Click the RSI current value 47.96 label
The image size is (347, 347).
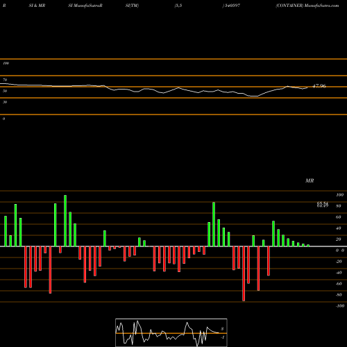[319, 86]
